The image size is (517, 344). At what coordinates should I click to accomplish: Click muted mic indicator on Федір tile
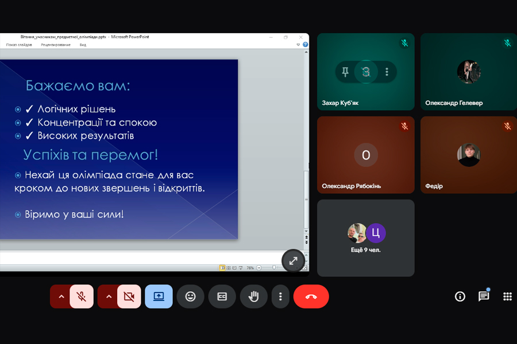507,126
